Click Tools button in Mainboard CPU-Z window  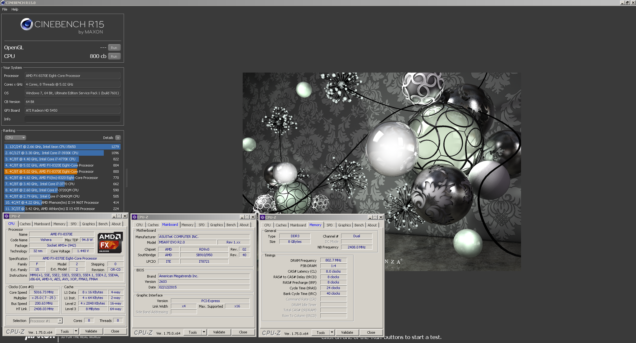[x=193, y=332]
